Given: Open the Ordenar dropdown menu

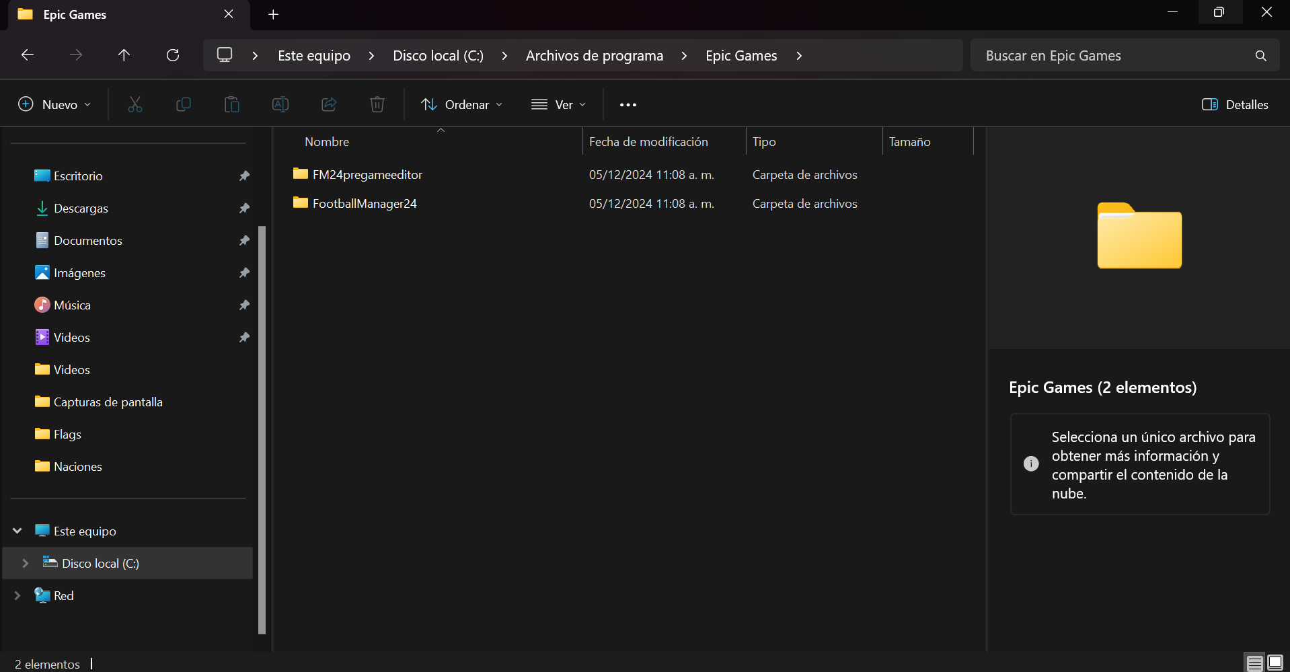Looking at the screenshot, I should pos(462,104).
